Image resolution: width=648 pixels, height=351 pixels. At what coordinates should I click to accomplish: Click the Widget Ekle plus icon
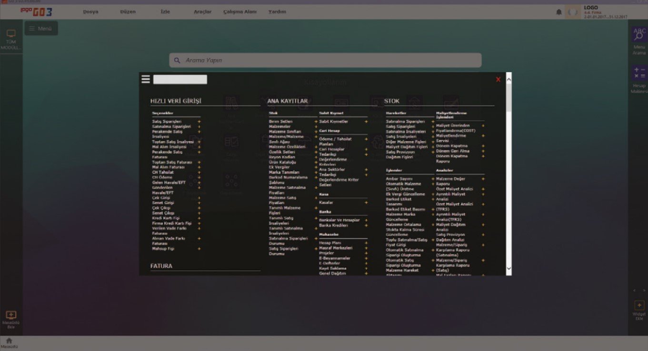click(639, 305)
